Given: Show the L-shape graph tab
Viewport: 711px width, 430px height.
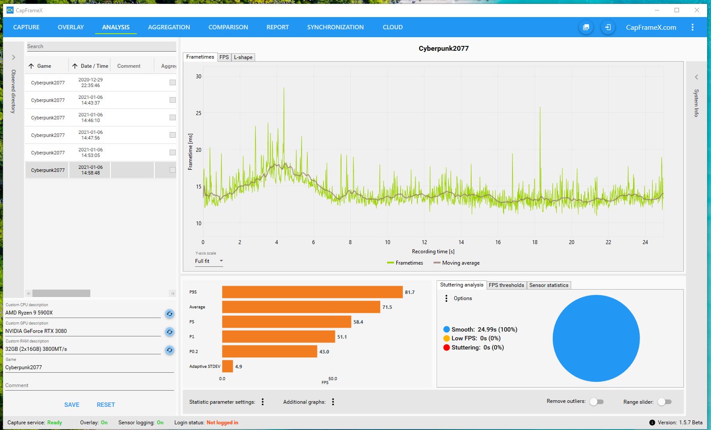Looking at the screenshot, I should click(243, 57).
